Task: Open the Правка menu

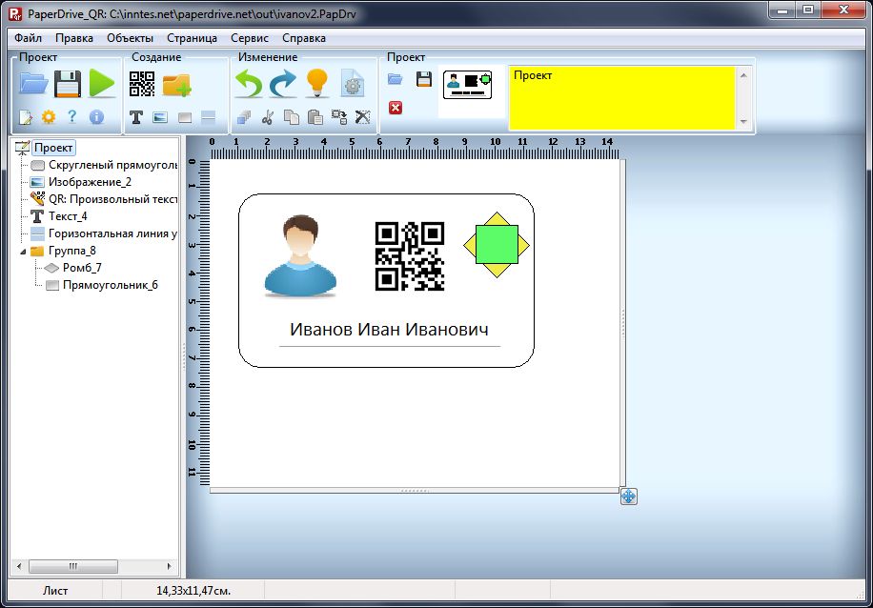Action: [x=74, y=38]
